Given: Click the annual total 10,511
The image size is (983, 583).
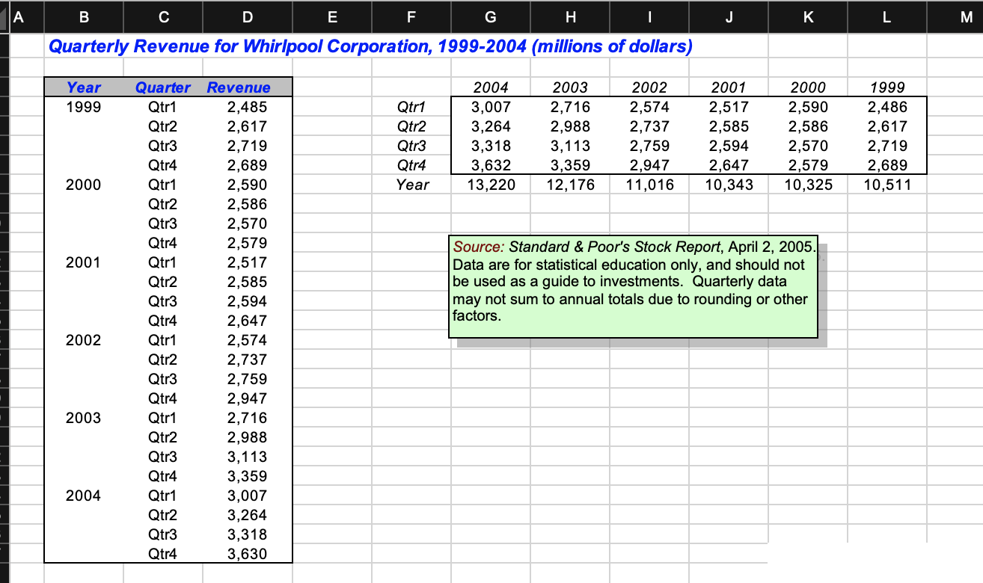Looking at the screenshot, I should pyautogui.click(x=887, y=185).
